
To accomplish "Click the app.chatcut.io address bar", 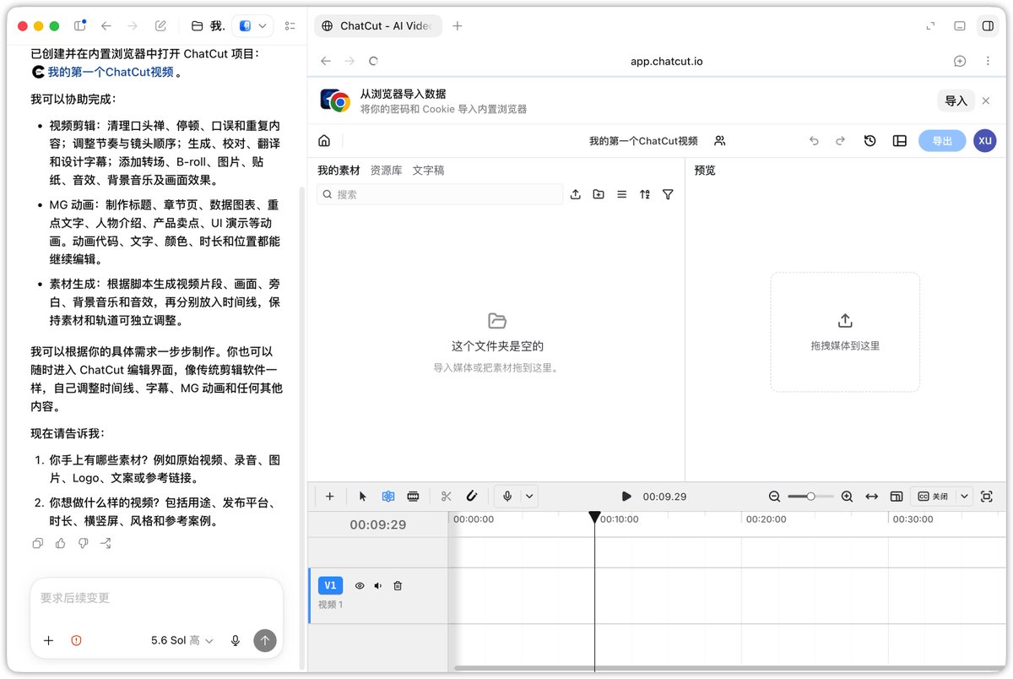I will 666,62.
